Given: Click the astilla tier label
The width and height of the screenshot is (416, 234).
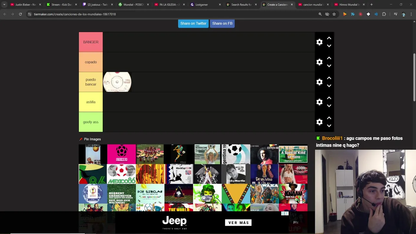Looking at the screenshot, I should [91, 102].
